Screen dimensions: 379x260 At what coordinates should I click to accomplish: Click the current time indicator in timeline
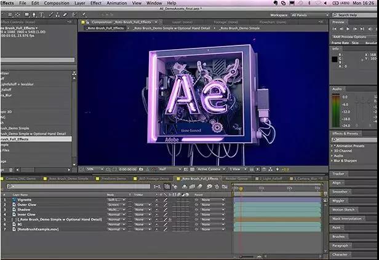coord(241,189)
